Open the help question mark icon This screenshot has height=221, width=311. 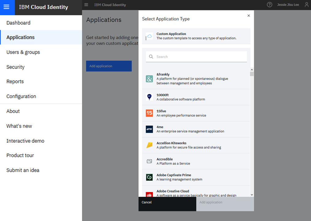[x=269, y=5]
